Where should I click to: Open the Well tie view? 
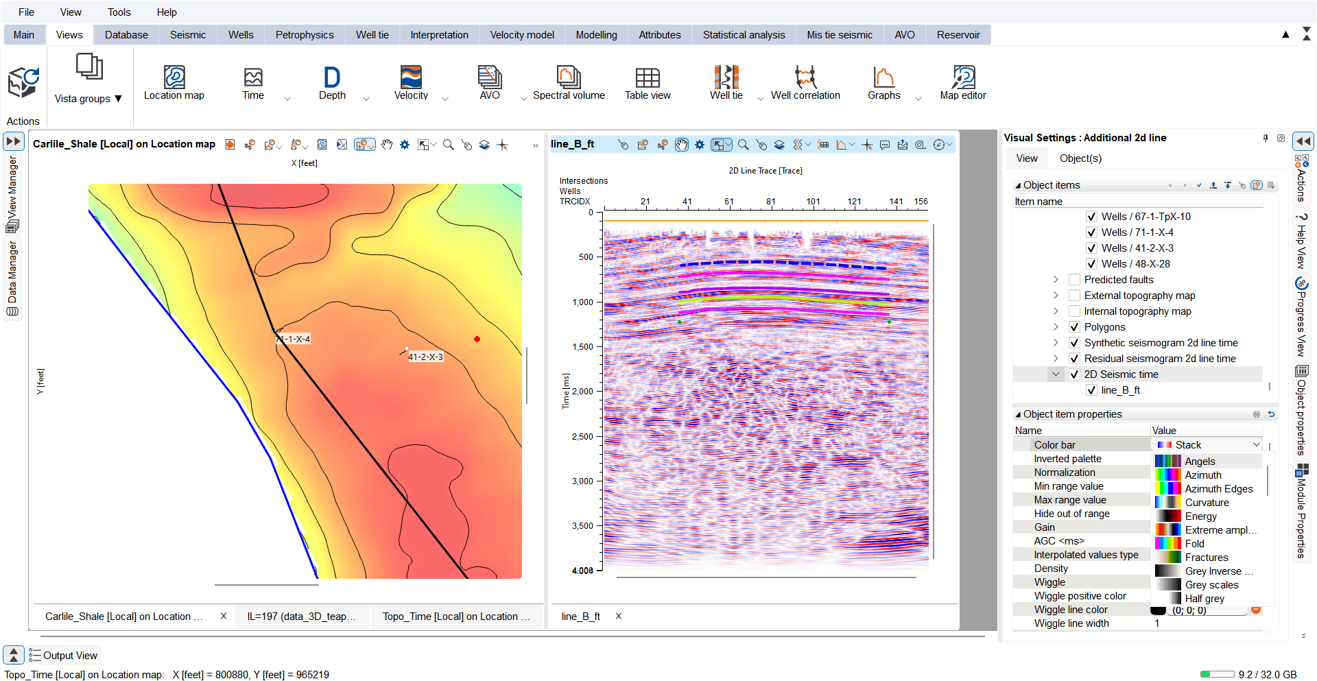coord(726,83)
